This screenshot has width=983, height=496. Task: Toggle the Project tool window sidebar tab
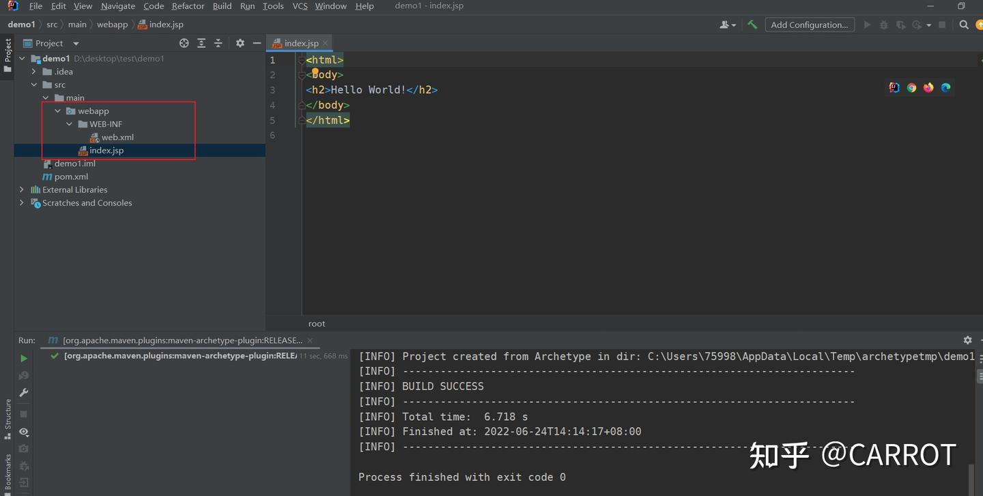[8, 55]
